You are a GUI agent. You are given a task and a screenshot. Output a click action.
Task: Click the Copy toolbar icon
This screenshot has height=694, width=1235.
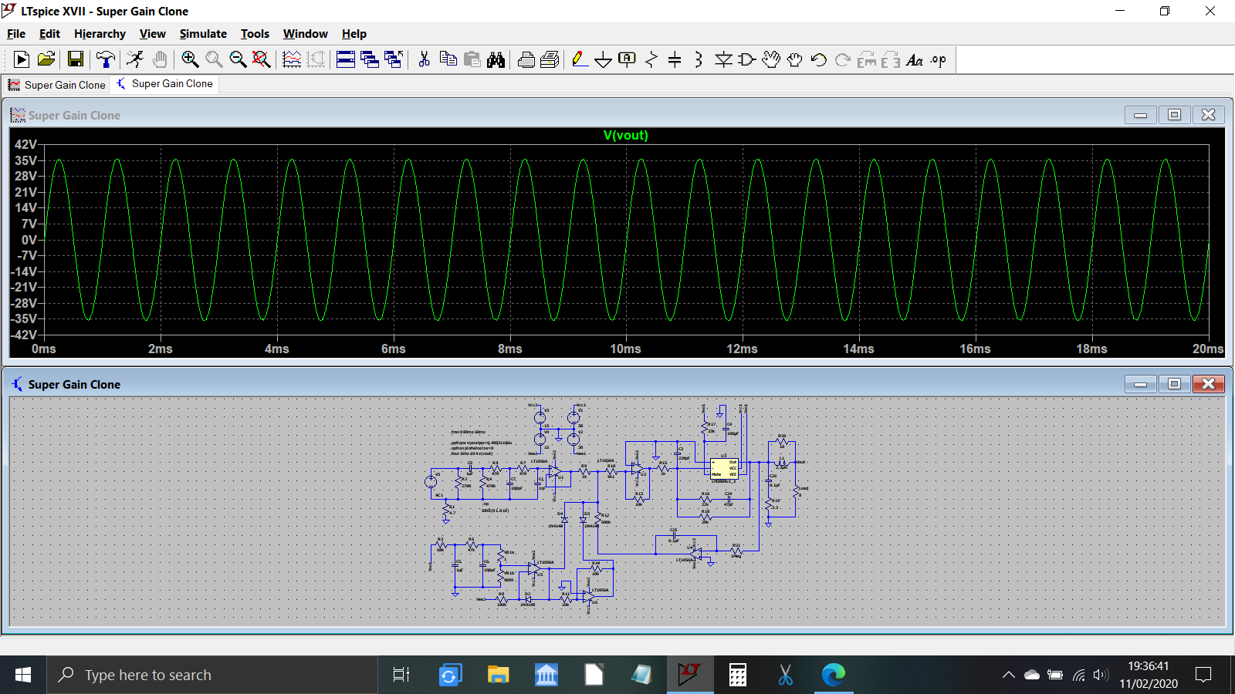(x=448, y=59)
